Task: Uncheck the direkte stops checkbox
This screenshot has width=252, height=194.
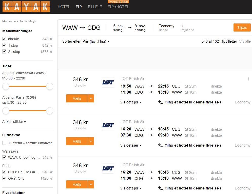Action: [x=4, y=39]
